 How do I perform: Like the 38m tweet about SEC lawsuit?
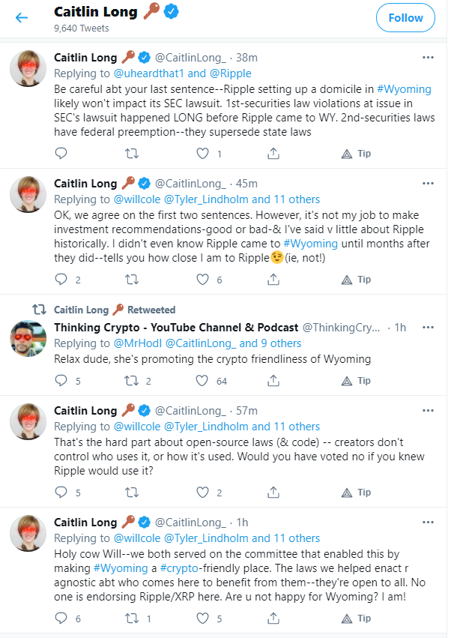coord(202,154)
